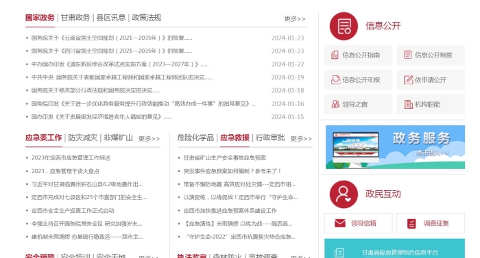Open 定西市加快推进应急预案体系建设工作
This screenshot has height=258, width=480.
coord(230,211)
